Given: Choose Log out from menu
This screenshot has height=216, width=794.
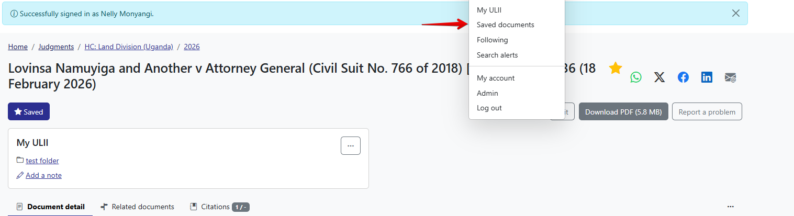Looking at the screenshot, I should pos(489,108).
